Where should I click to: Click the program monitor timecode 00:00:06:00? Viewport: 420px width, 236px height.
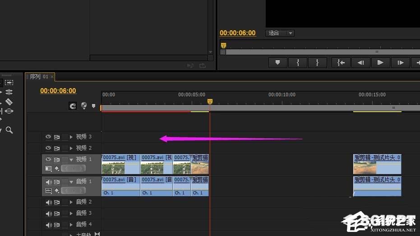[238, 33]
